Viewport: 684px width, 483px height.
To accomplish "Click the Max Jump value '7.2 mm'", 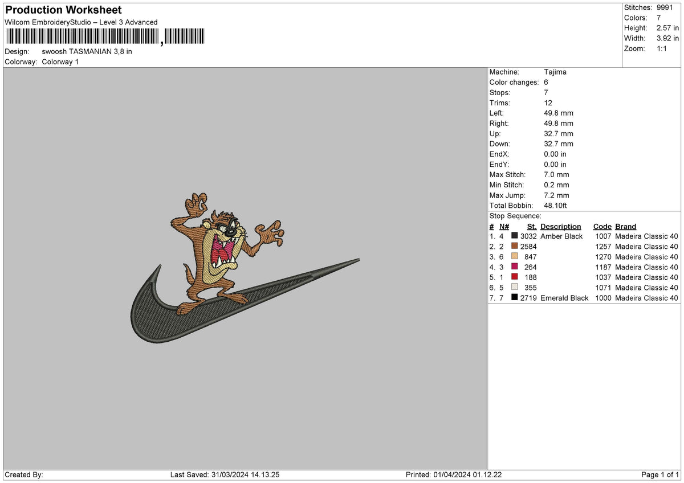I will [557, 195].
